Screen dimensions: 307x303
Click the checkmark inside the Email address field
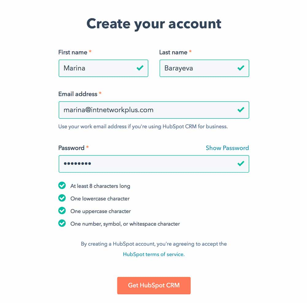click(x=240, y=110)
